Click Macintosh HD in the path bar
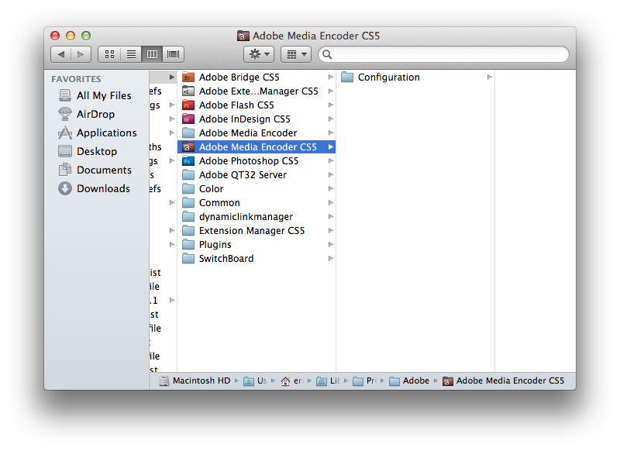Screen dimensions: 620x451 pos(195,380)
